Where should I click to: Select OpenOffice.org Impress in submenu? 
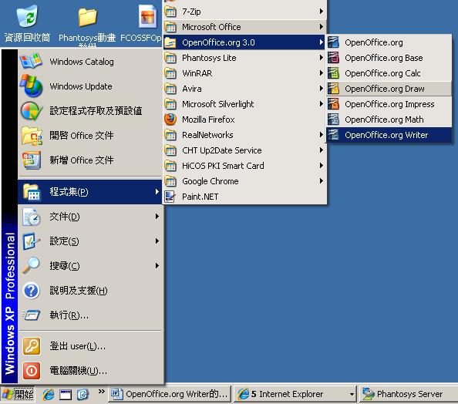(389, 104)
